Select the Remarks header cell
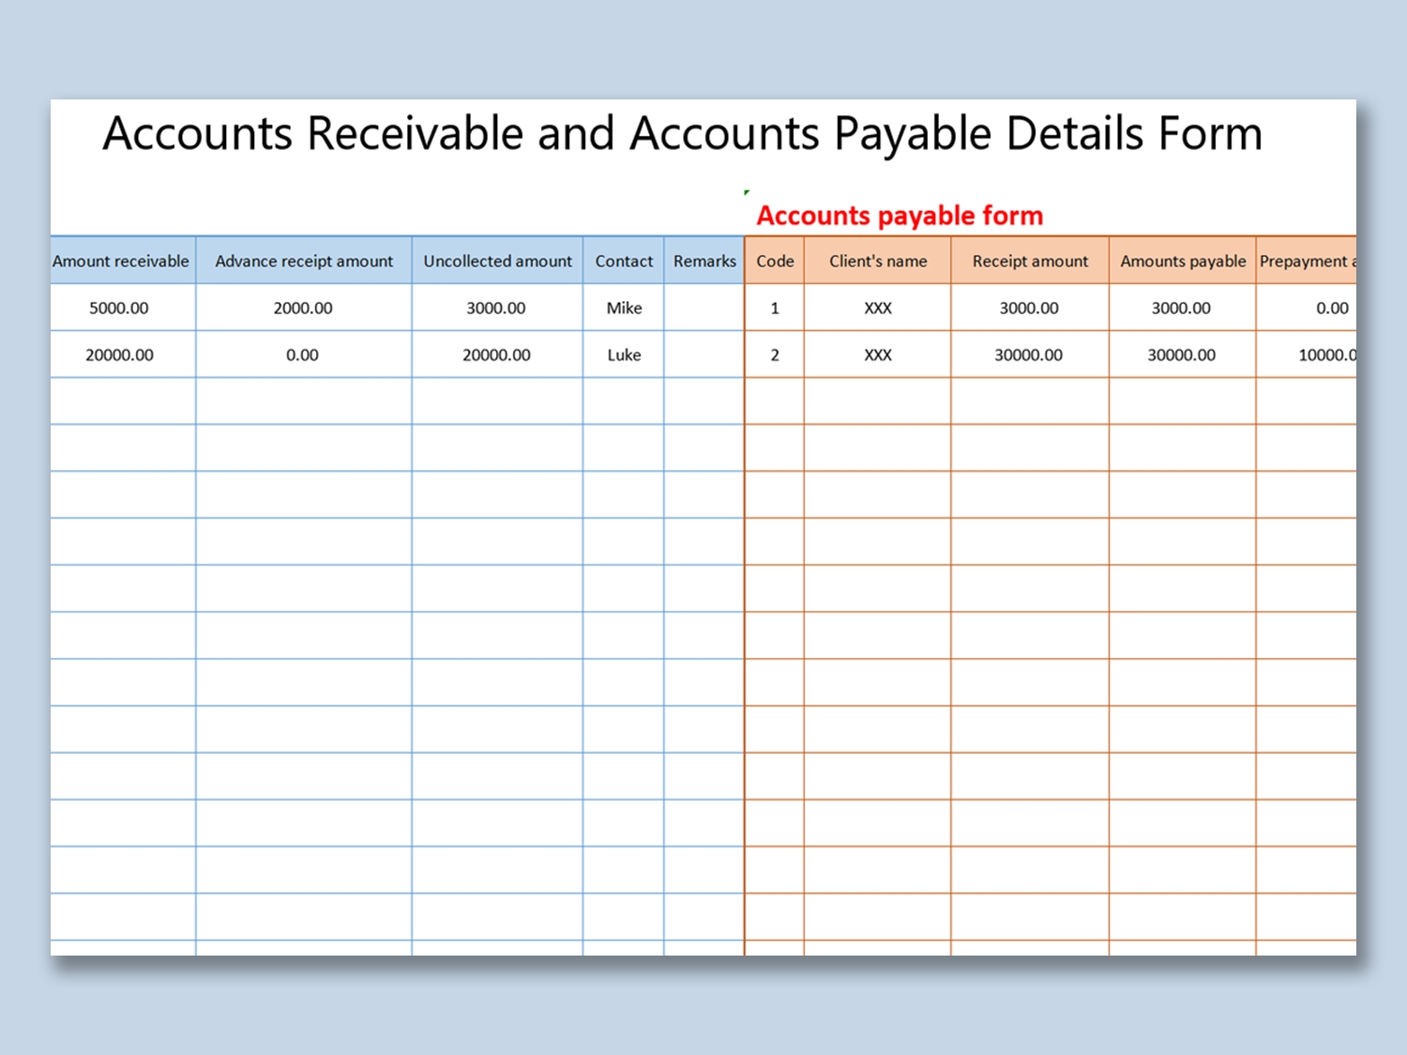The width and height of the screenshot is (1407, 1055). click(x=704, y=261)
